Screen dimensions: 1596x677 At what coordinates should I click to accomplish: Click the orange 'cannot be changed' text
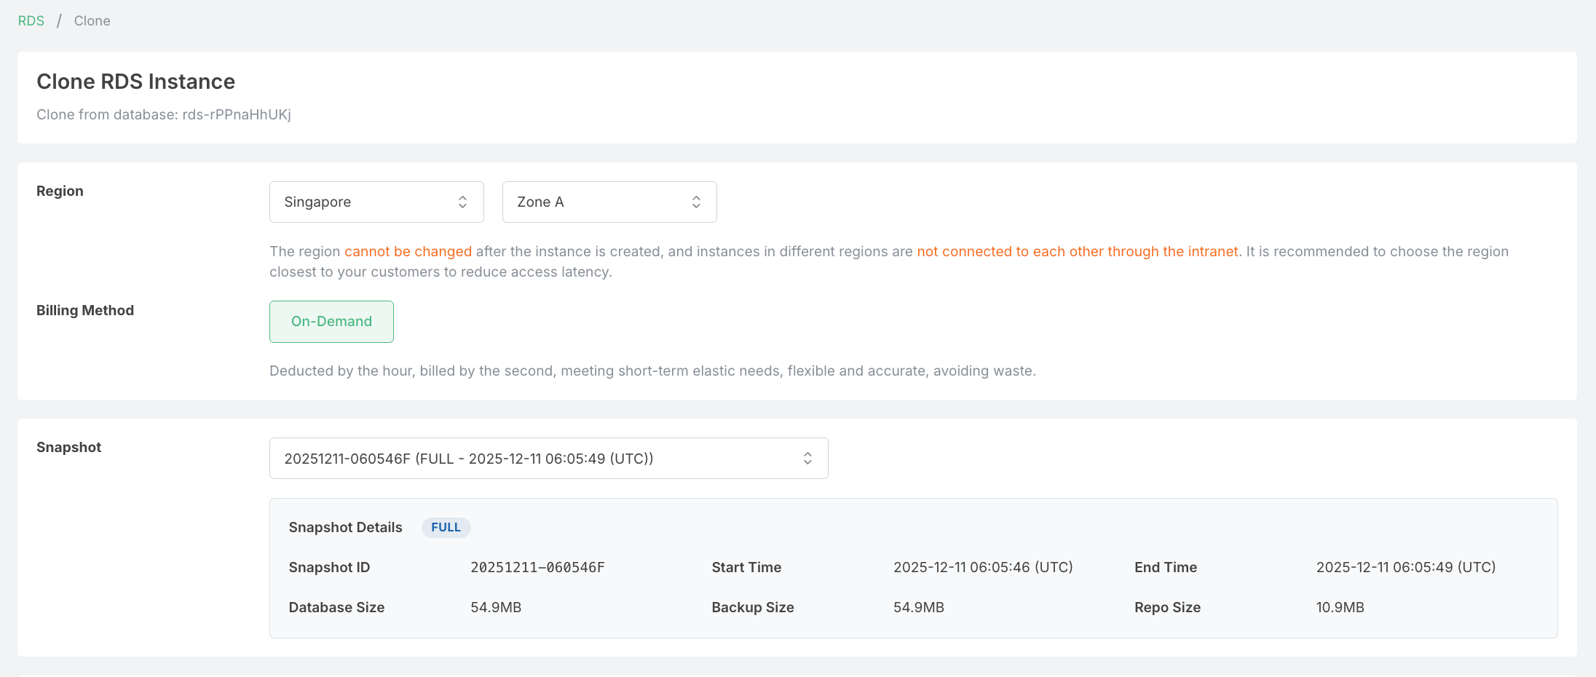tap(408, 252)
